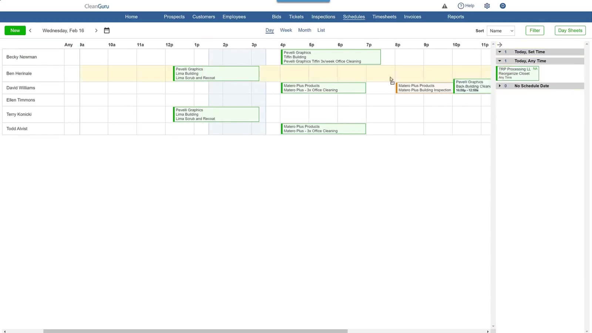Click the schedule grid scroll-down arrow
Image resolution: width=592 pixels, height=333 pixels.
pyautogui.click(x=493, y=326)
